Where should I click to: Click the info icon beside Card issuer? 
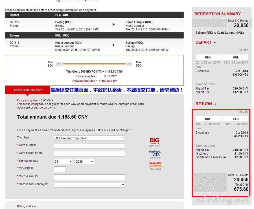(36, 176)
